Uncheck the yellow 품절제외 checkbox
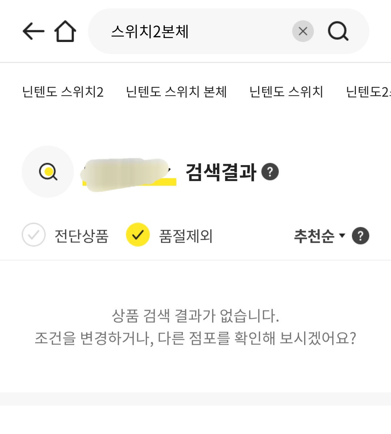 tap(138, 235)
